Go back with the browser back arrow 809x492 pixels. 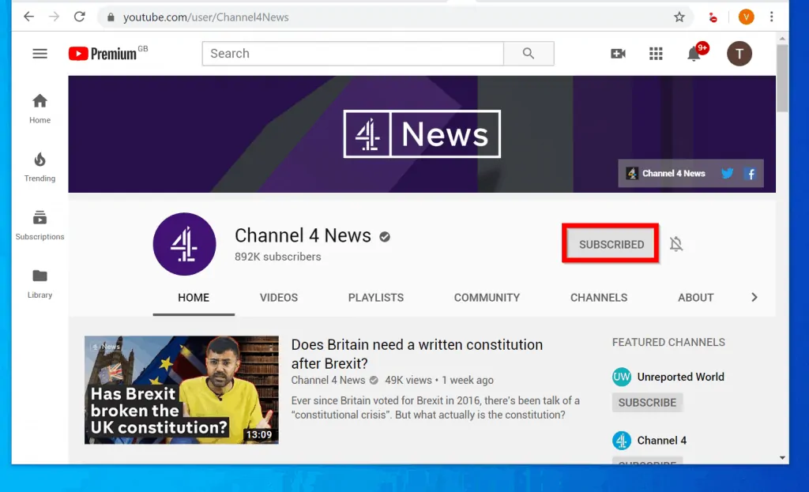(x=29, y=17)
